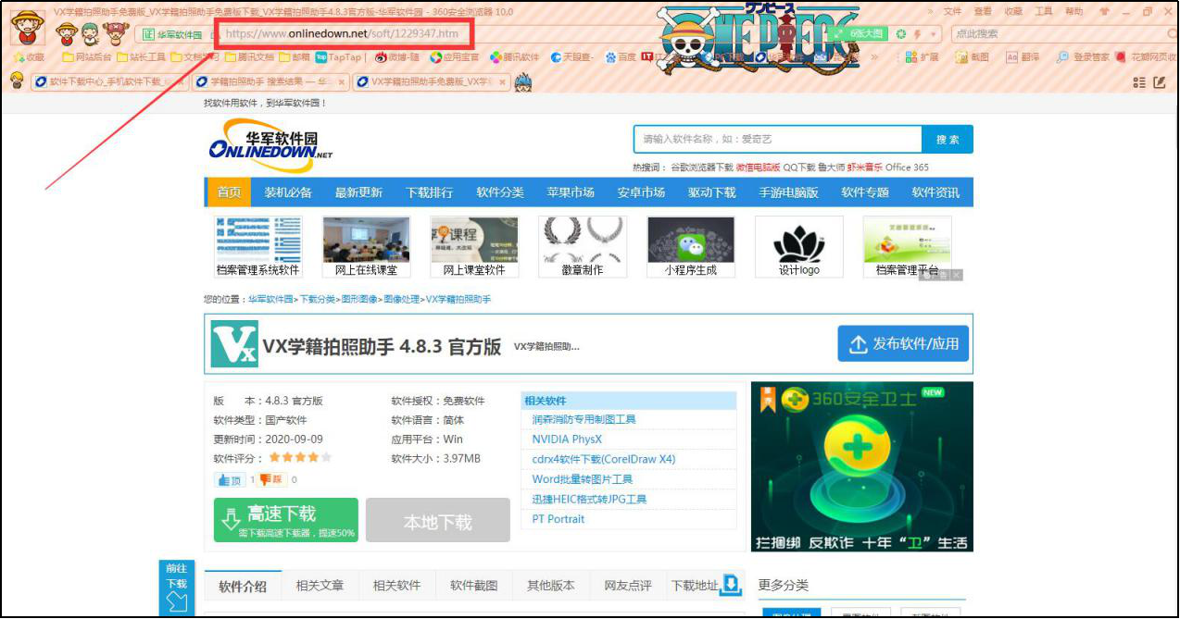Open the NVIDIA PhysX related software link
The width and height of the screenshot is (1180, 619).
point(567,439)
